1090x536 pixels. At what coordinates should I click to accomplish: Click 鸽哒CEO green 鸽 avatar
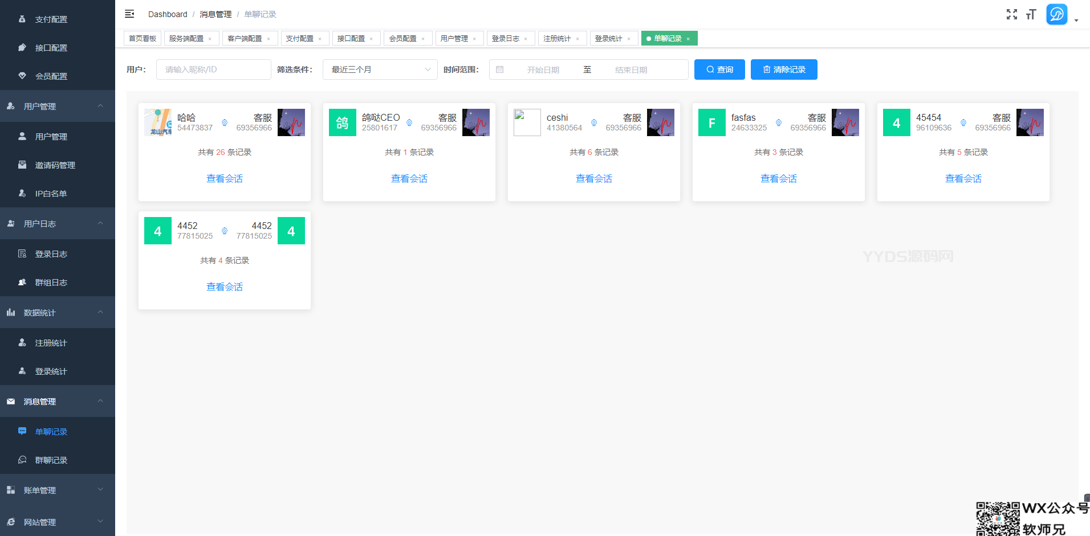343,122
